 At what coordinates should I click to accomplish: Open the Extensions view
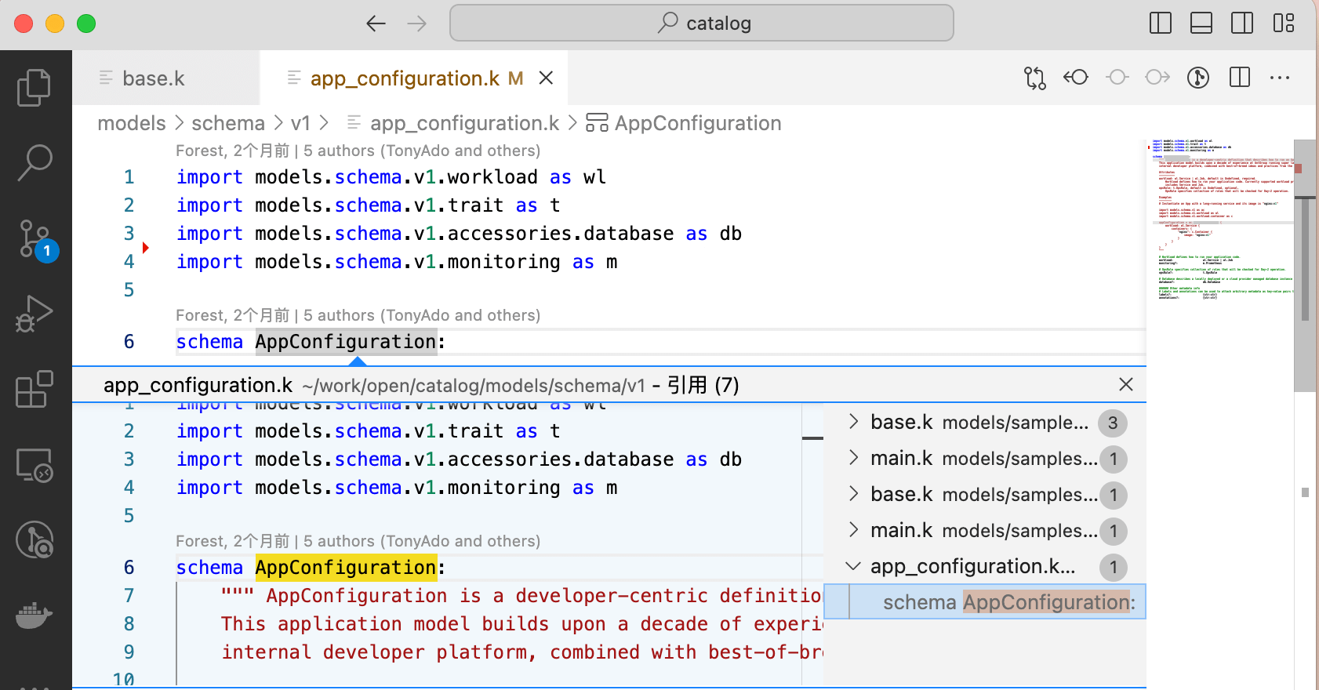click(35, 389)
